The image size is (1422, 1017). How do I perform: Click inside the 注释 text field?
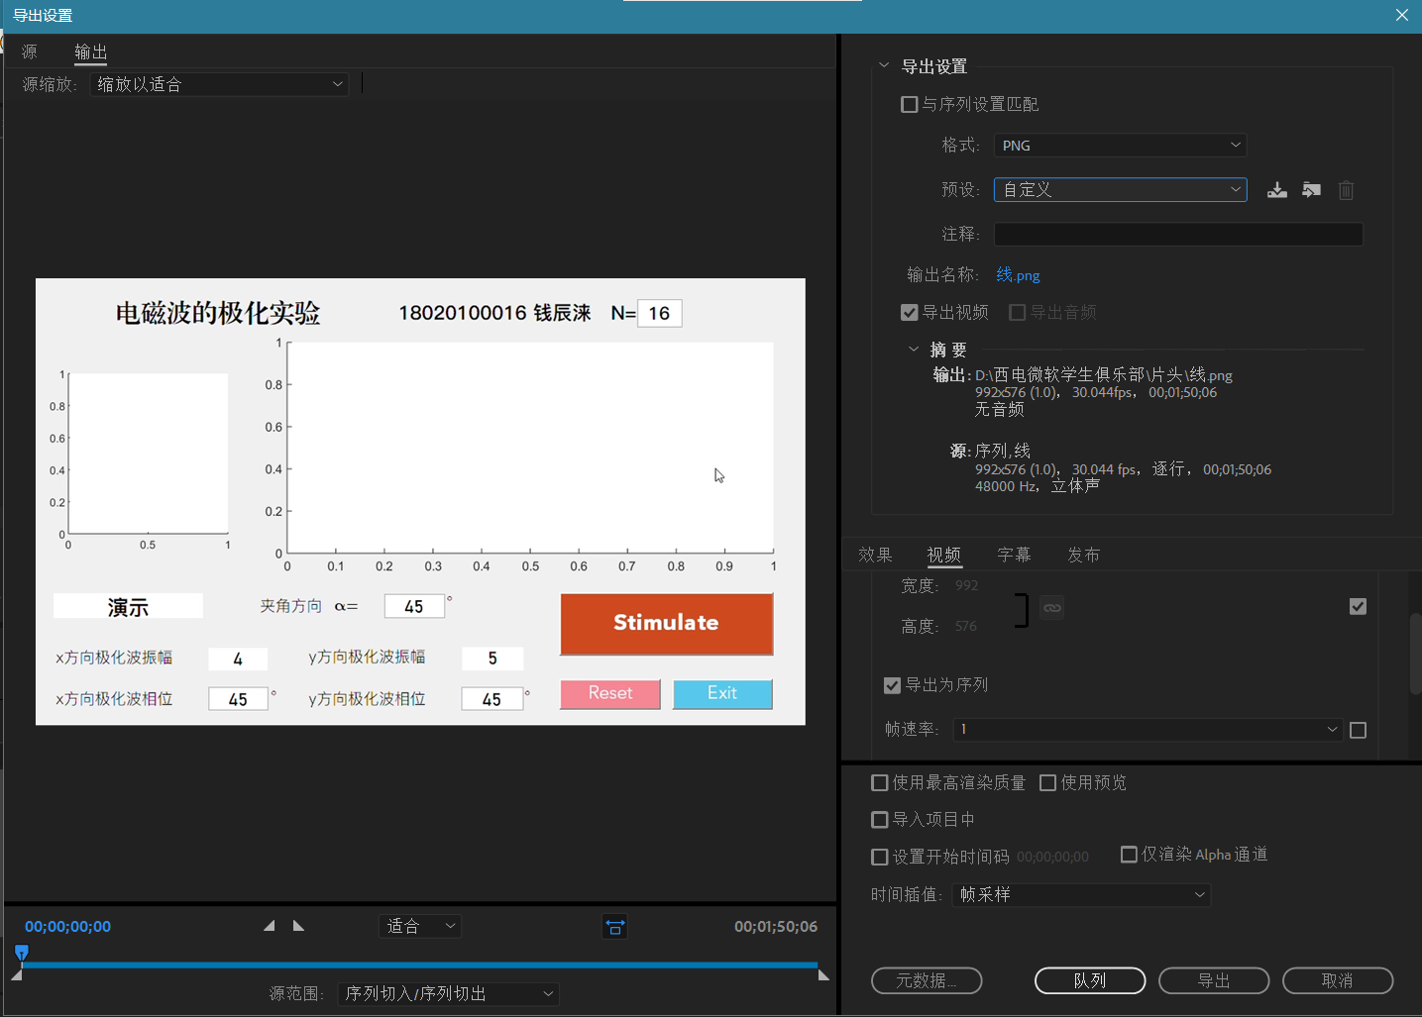[x=1177, y=234]
